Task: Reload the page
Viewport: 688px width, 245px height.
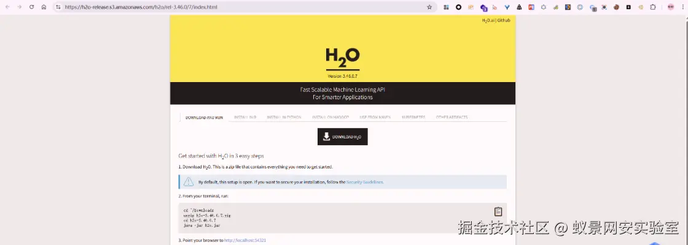Action: [31, 7]
